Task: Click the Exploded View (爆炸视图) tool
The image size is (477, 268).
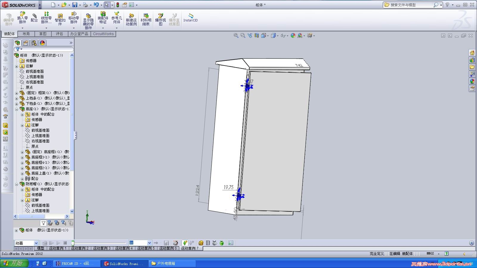Action: click(160, 20)
